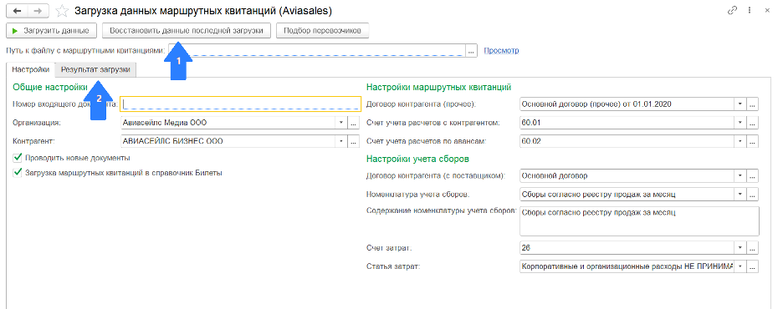Screen dimensions: 783x309
Task: Go forward with the right arrow
Action: [x=38, y=10]
